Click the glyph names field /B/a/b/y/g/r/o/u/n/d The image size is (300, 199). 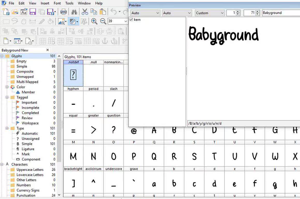244,123
